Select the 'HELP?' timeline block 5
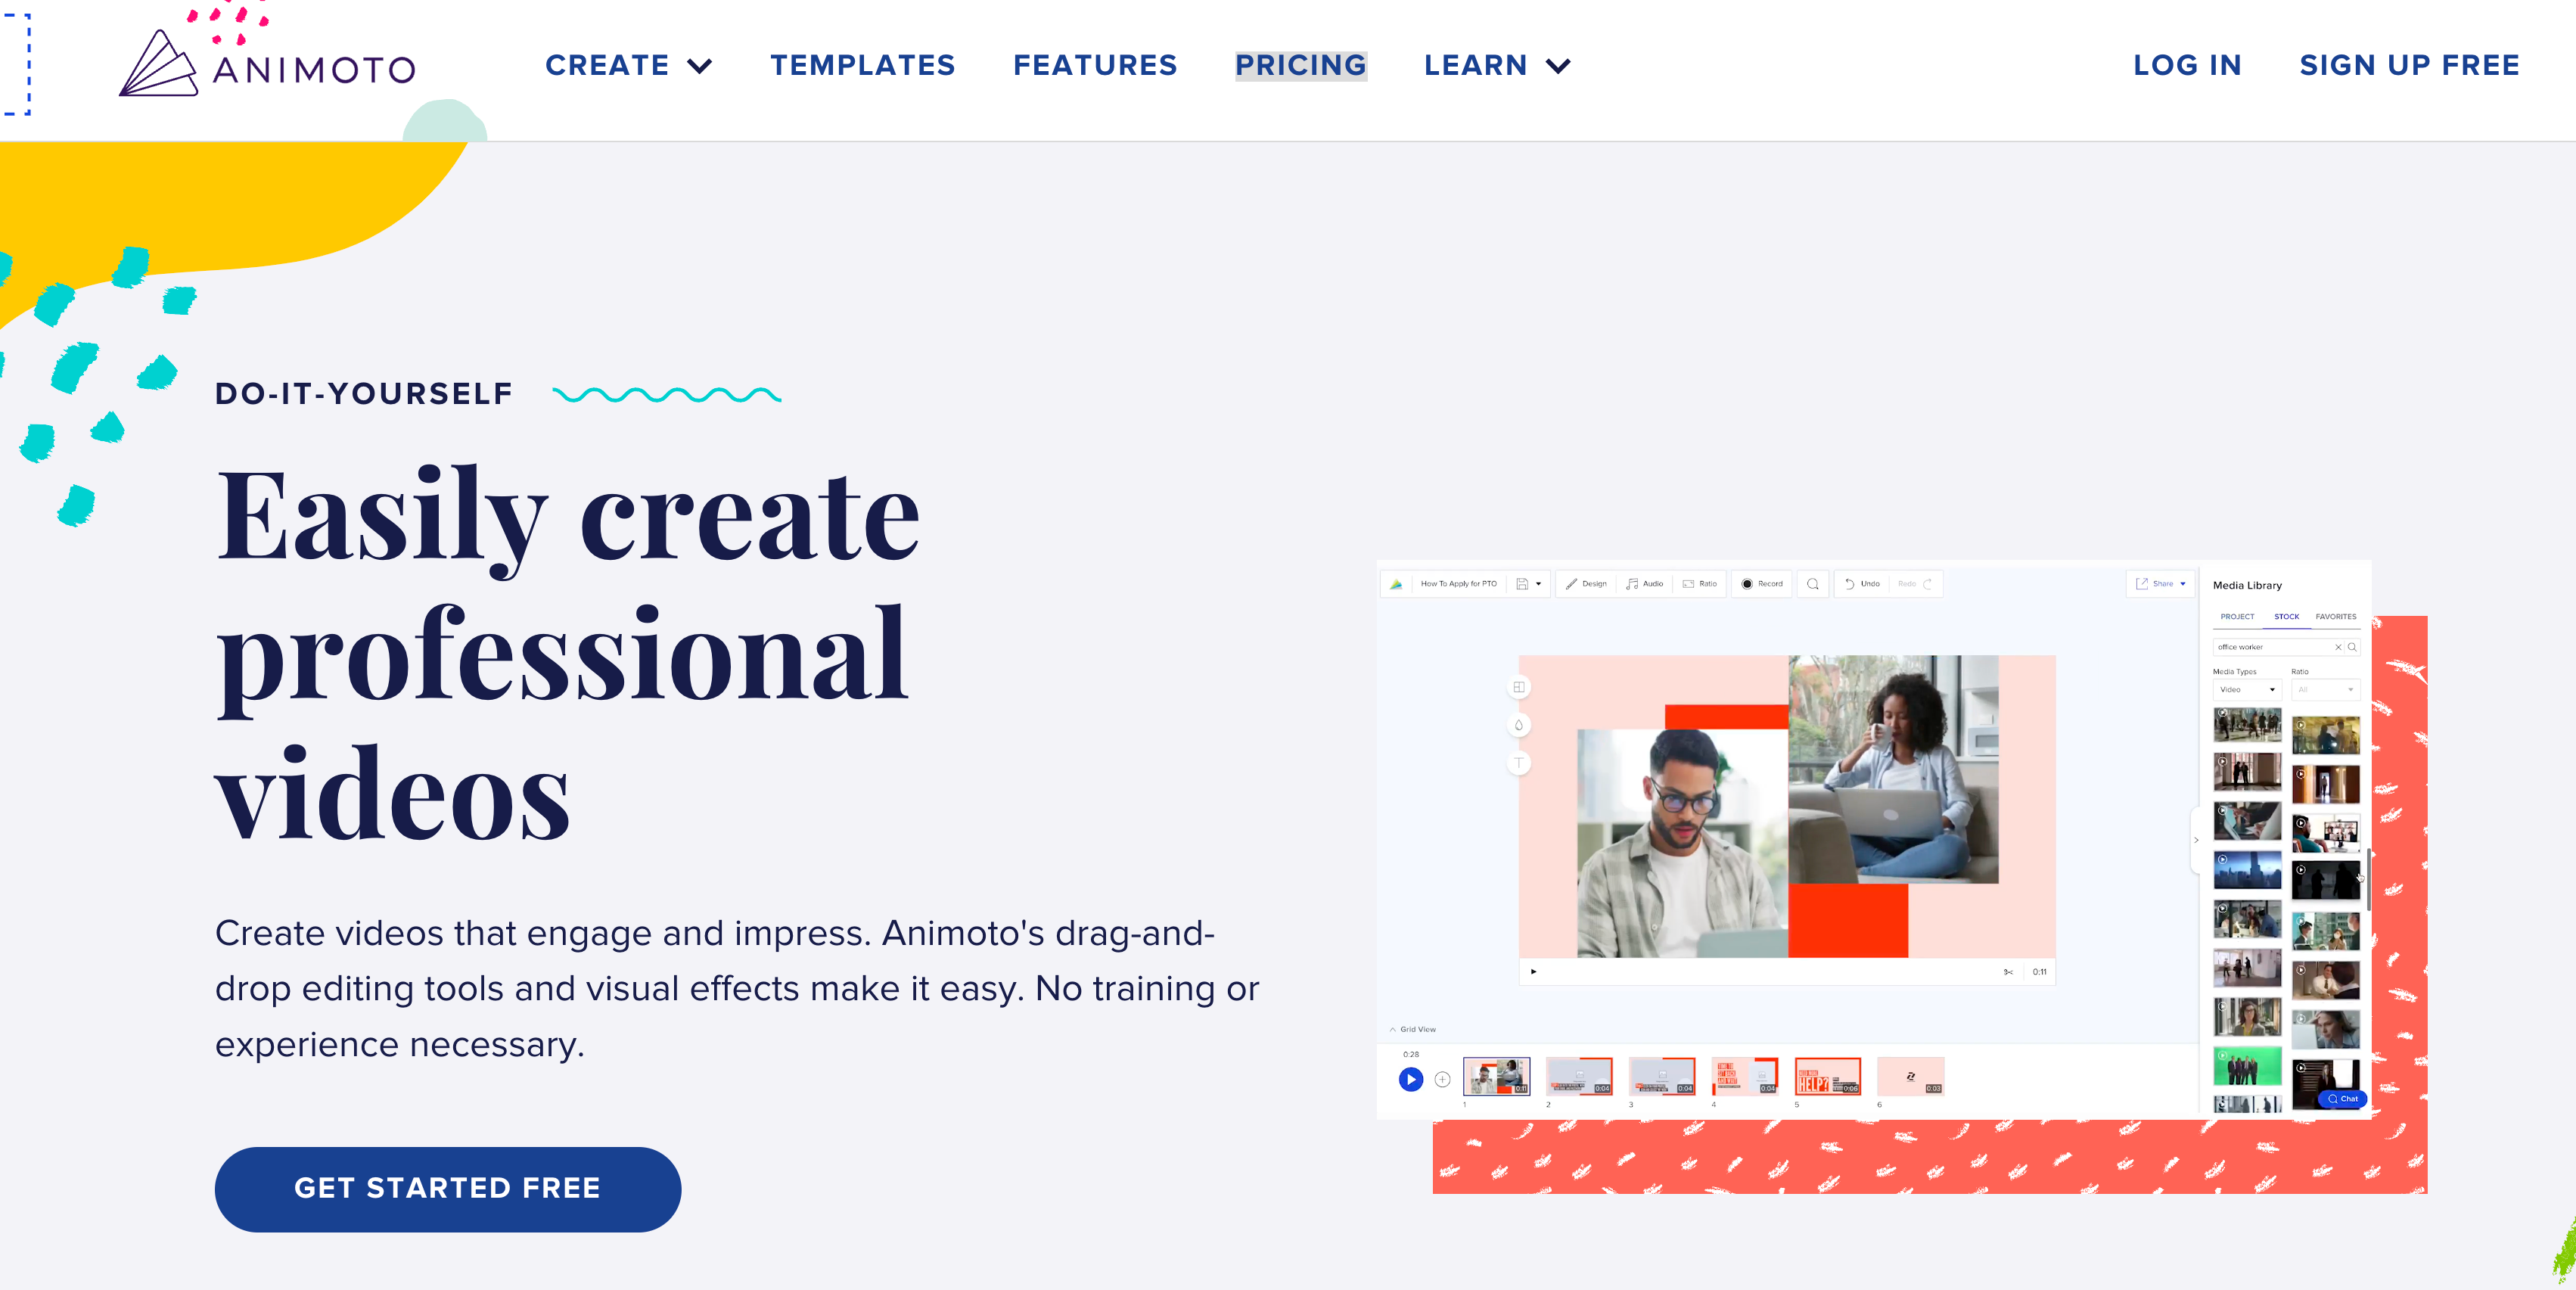The height and width of the screenshot is (1290, 2576). click(1828, 1076)
